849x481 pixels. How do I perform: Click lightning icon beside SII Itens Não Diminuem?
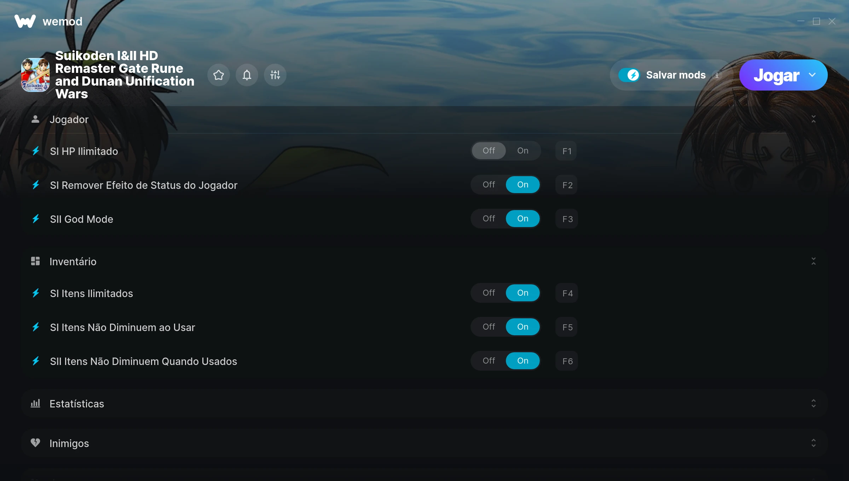coord(36,361)
